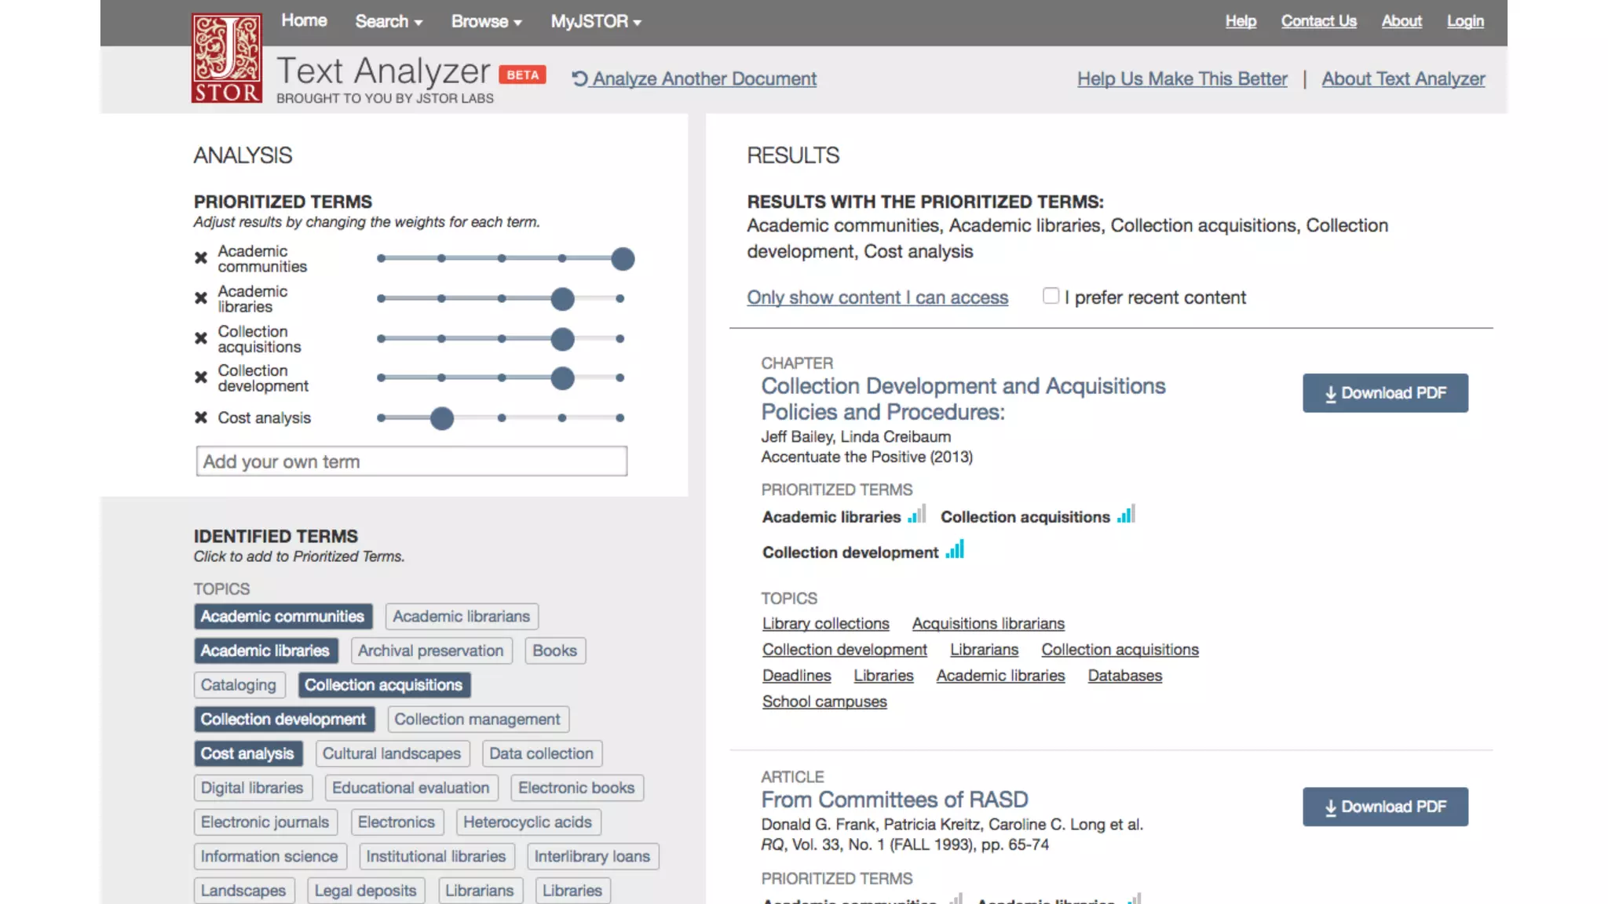This screenshot has height=904, width=1608.
Task: Check I prefer recent content
Action: coord(1051,296)
